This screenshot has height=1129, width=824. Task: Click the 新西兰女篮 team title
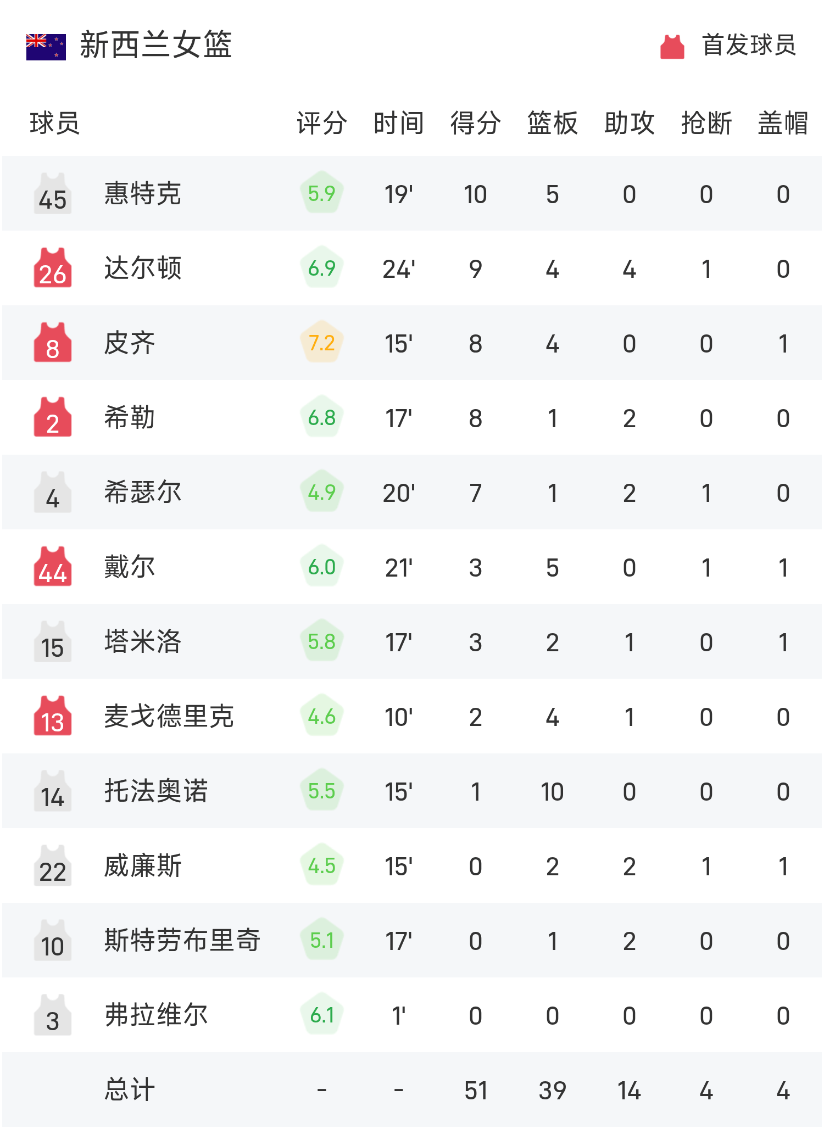click(x=156, y=45)
